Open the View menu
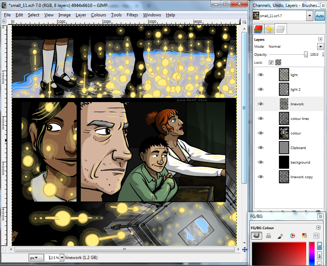The width and height of the screenshot is (327, 266). pos(49,15)
